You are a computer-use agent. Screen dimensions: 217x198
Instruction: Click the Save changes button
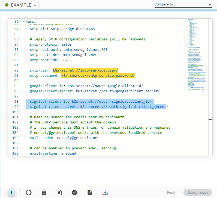pos(198,193)
